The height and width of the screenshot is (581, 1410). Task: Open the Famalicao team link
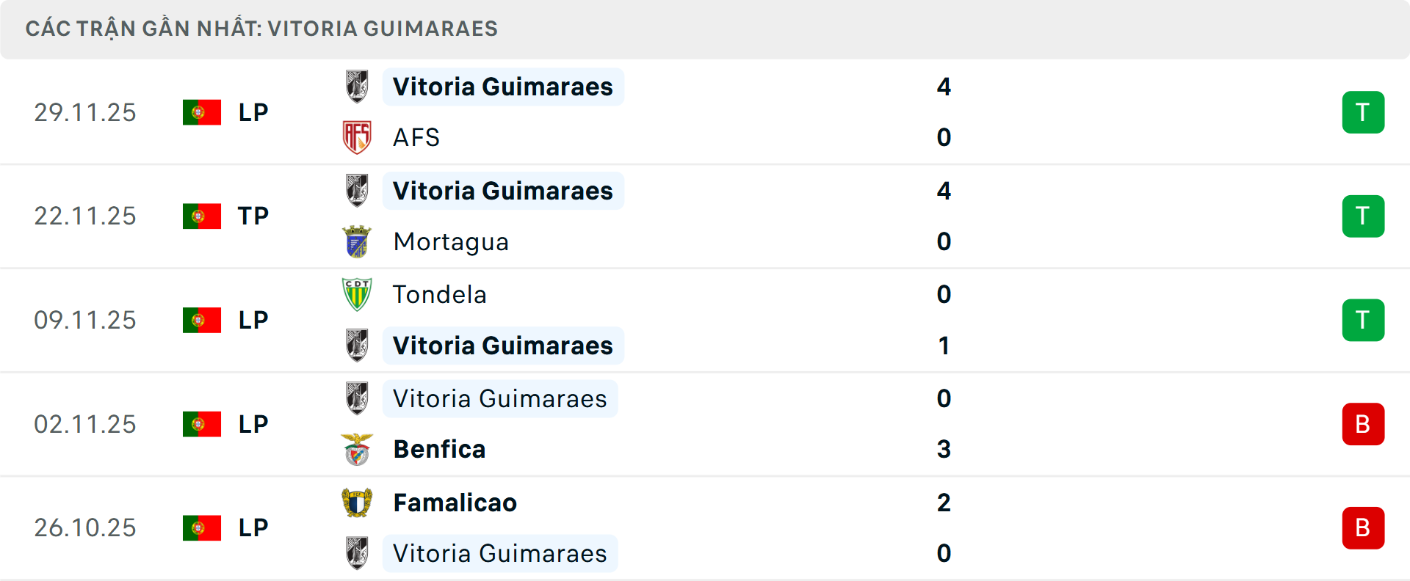tap(455, 503)
